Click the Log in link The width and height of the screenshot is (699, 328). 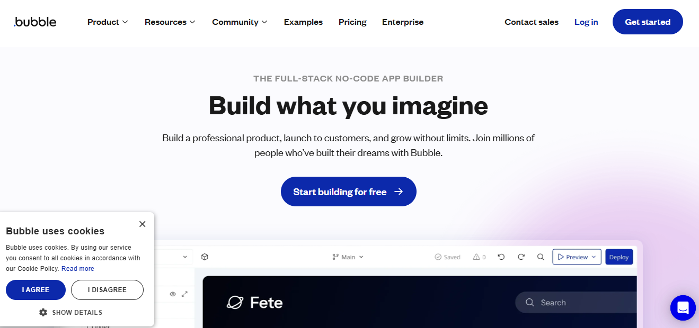(586, 22)
